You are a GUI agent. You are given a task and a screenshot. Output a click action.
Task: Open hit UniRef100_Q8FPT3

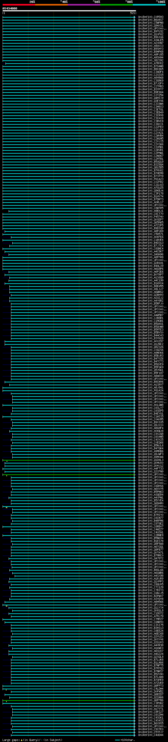151,686
